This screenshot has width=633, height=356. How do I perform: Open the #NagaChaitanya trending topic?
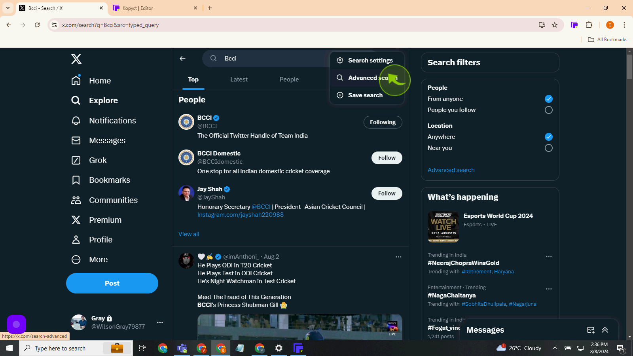tap(452, 295)
